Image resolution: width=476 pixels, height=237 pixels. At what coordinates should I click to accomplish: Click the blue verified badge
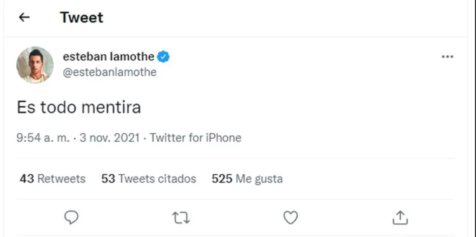[x=163, y=57]
